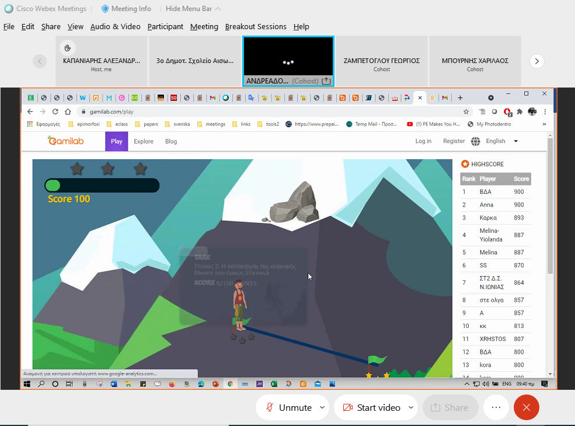575x426 pixels.
Task: Open the more options ellipsis button
Action: pos(496,407)
